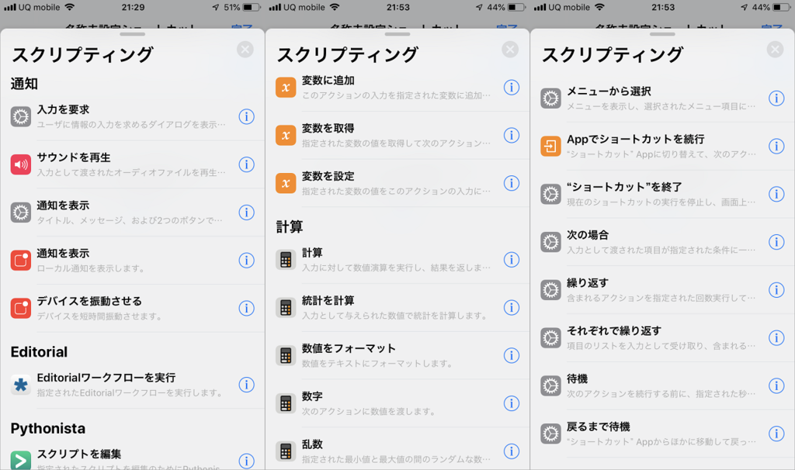This screenshot has height=470, width=795.
Task: Open info for 入力を要求
Action: pos(246,116)
